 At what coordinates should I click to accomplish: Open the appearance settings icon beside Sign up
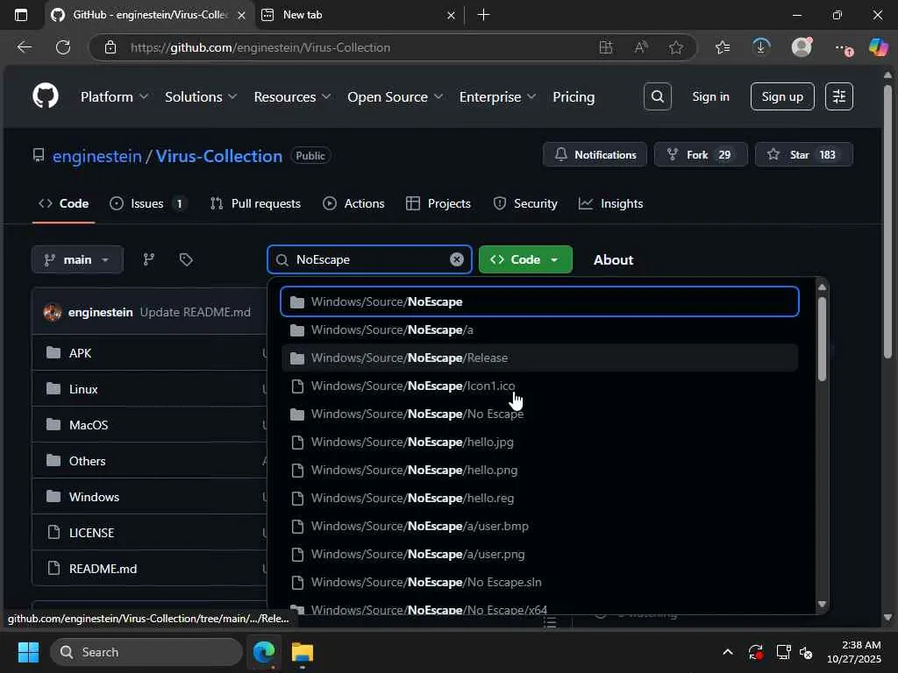tap(839, 96)
